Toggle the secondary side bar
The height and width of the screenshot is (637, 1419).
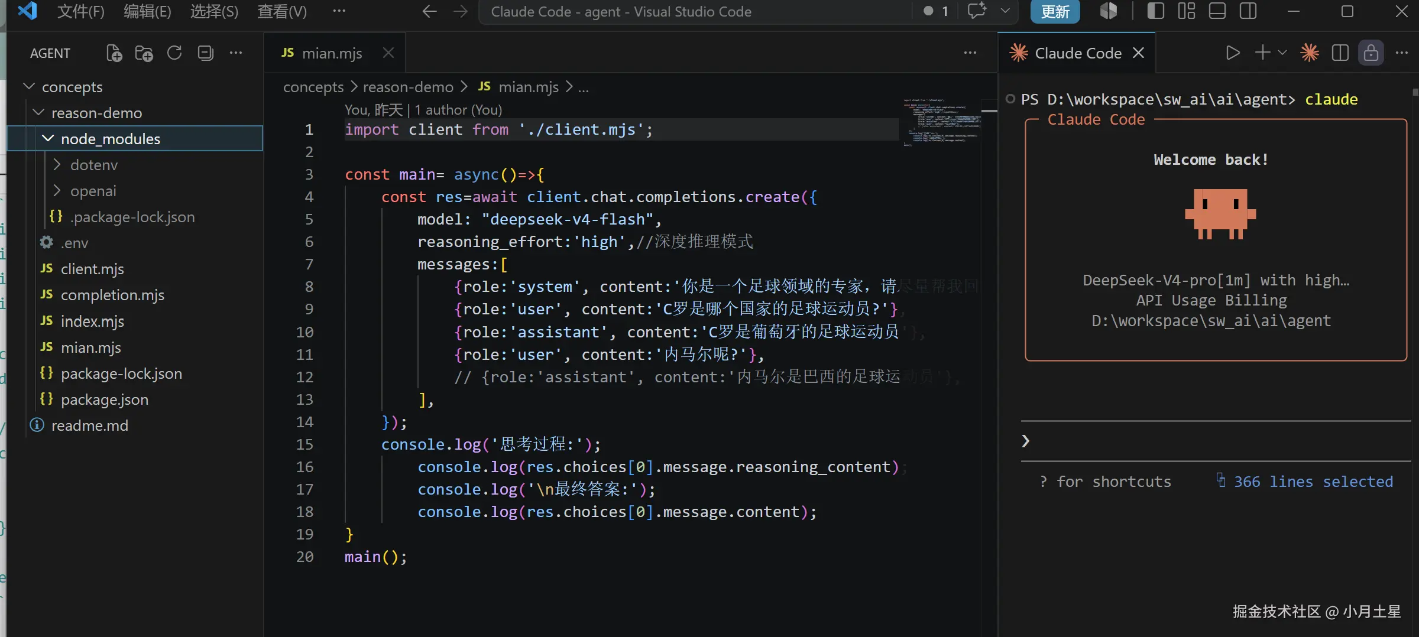(x=1248, y=11)
